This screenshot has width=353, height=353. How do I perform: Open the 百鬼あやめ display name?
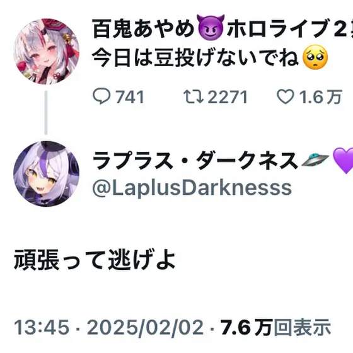(143, 28)
